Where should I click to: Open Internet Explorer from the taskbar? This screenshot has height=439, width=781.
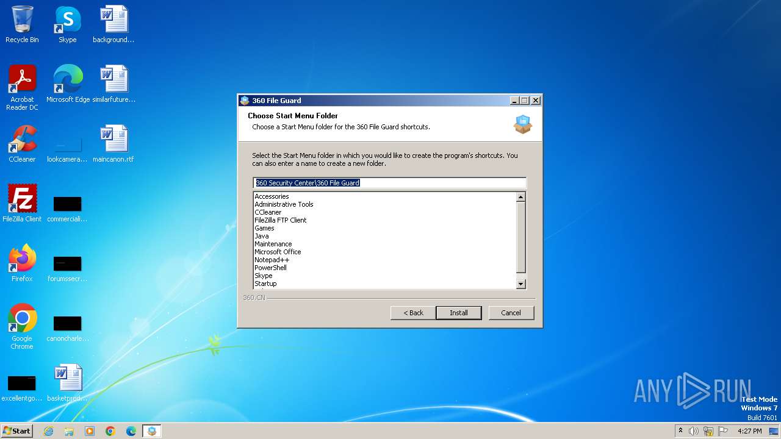[x=48, y=431]
